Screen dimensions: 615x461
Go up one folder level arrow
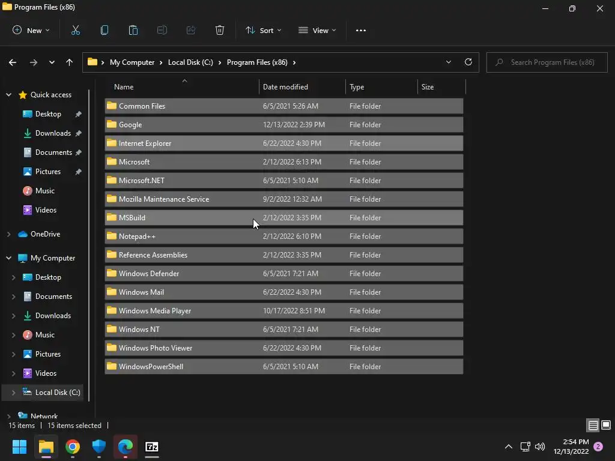[x=70, y=62]
